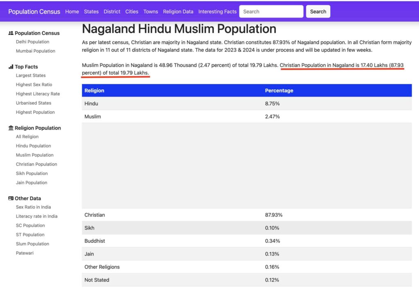Open the Highest Population link
419x289 pixels.
pos(35,112)
